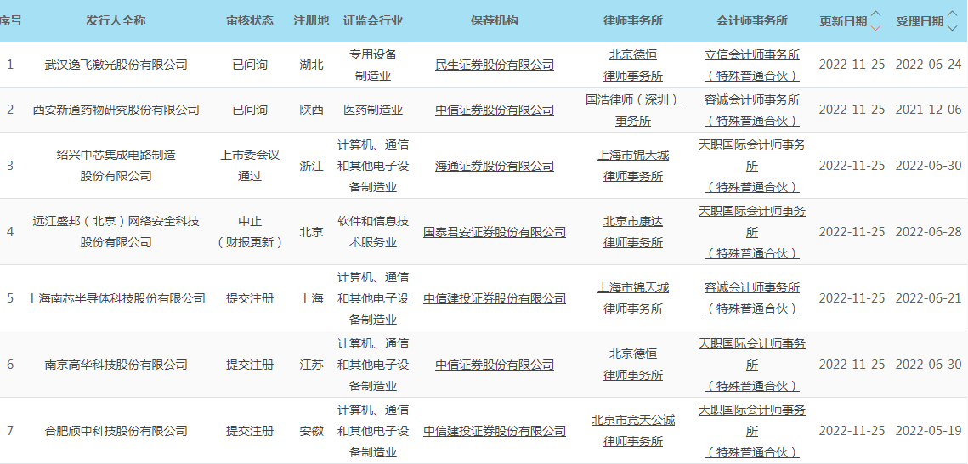Open 海通证券股份有限公司 sponsor link

495,166
